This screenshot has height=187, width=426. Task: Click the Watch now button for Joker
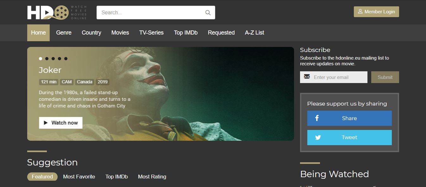61,123
